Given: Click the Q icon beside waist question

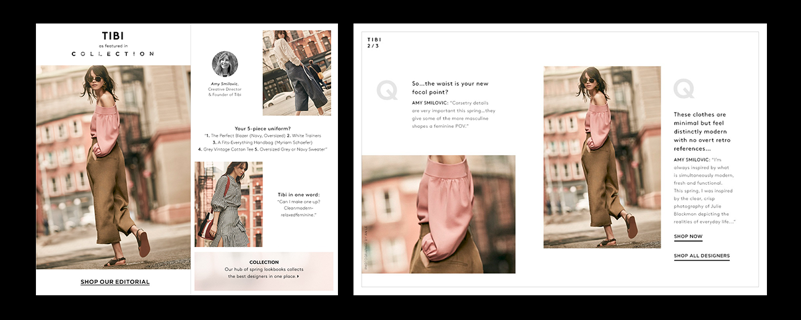Looking at the screenshot, I should pyautogui.click(x=387, y=90).
